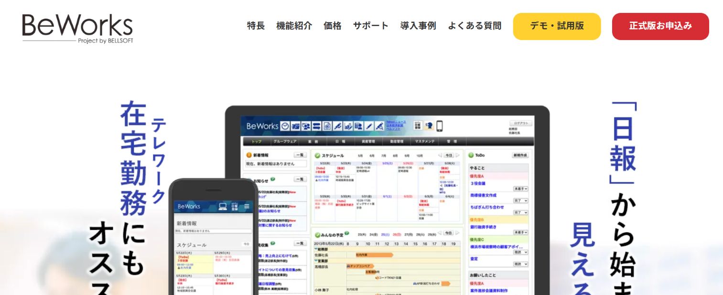
Task: Open the ちばぎん打ち合わせ ToDo link
Action: click(x=487, y=207)
